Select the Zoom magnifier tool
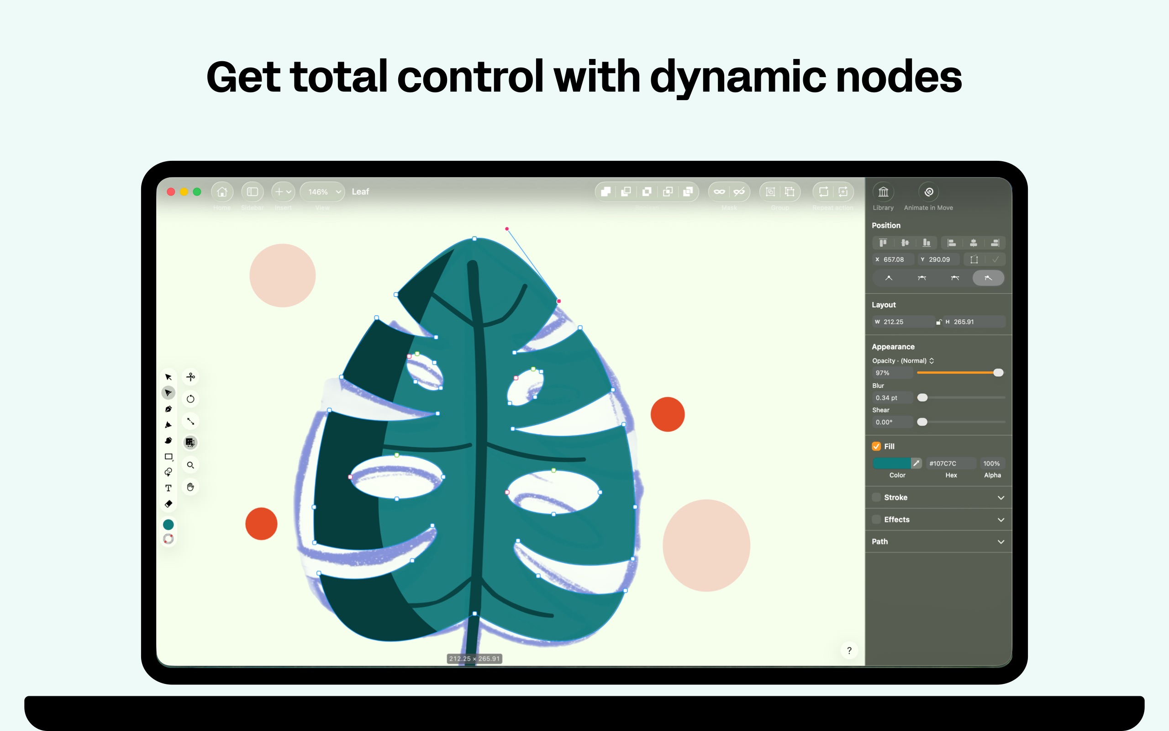Screen dimensions: 1169x731 [190, 465]
